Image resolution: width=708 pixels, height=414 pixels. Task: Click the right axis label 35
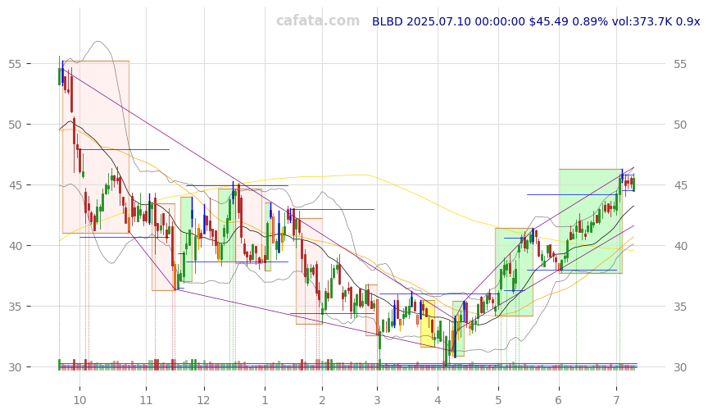click(680, 307)
